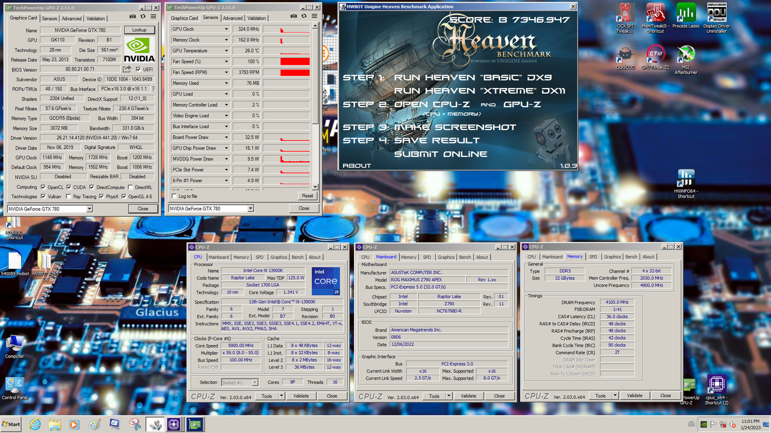Click the Lookup button in GPU-Z

click(x=139, y=30)
